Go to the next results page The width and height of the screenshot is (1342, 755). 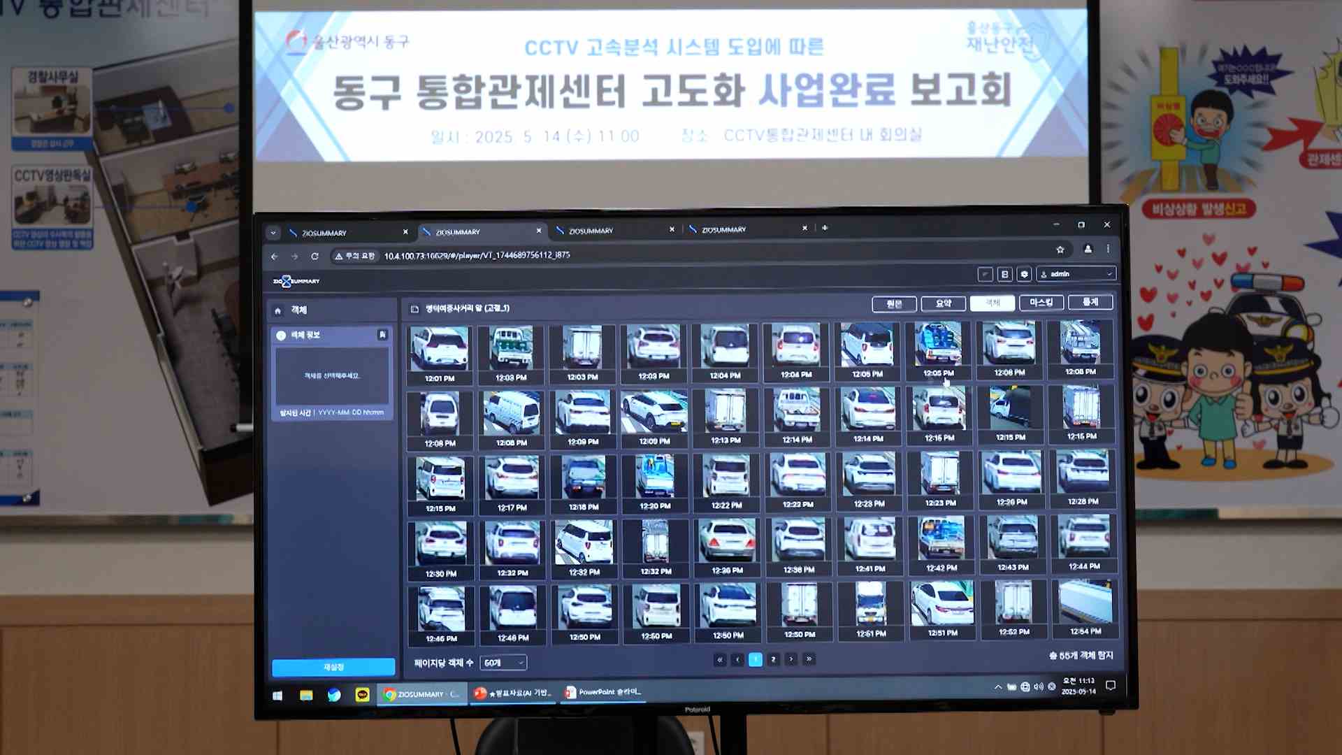point(791,659)
